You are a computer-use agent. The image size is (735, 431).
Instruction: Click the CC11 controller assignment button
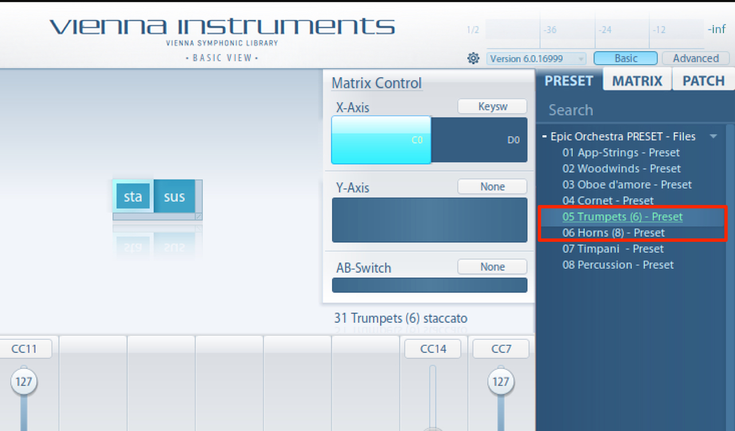(x=24, y=348)
